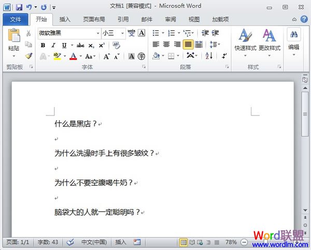Apply Superscript formatting
This screenshot has height=250, width=311.
tap(102, 46)
